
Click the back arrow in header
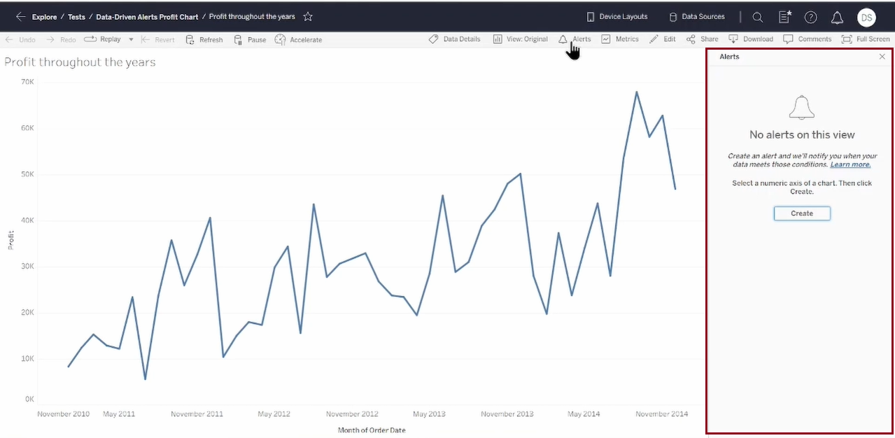(x=20, y=17)
